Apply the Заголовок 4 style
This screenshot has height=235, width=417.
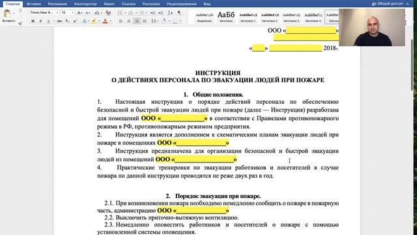point(313,18)
